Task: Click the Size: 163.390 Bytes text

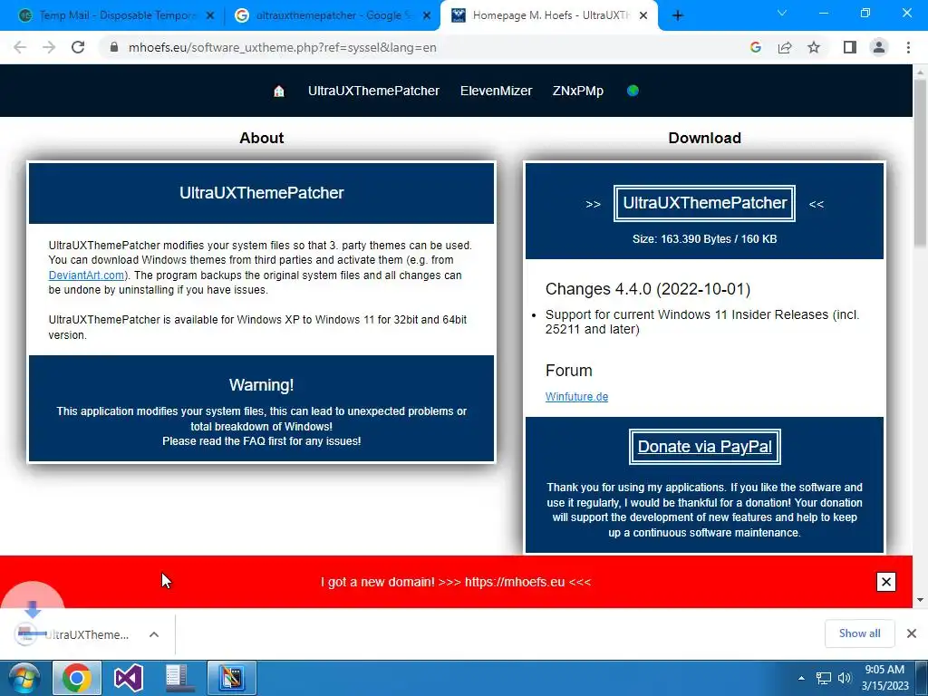Action: point(704,239)
